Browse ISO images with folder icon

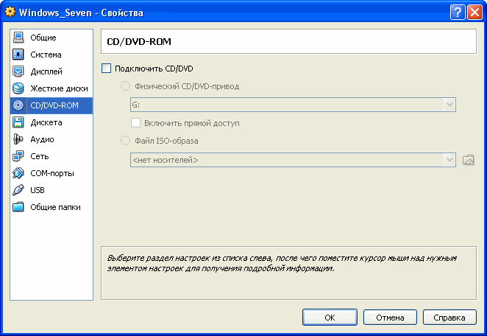coord(469,160)
